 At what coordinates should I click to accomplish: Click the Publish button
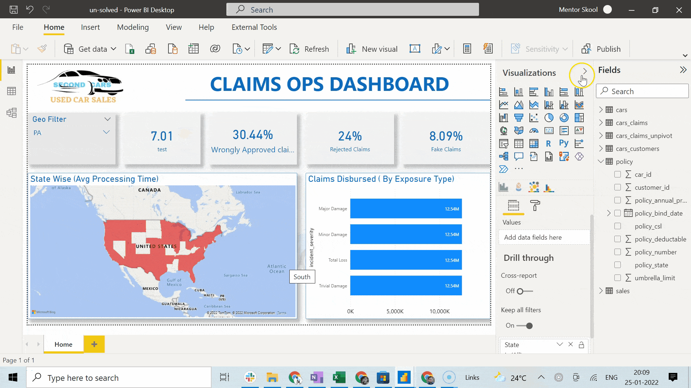(x=601, y=49)
